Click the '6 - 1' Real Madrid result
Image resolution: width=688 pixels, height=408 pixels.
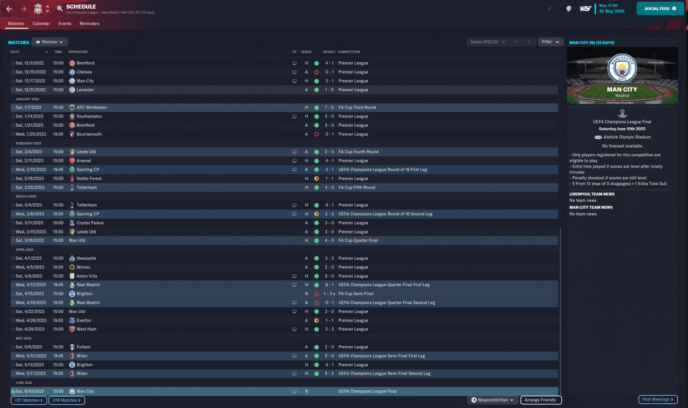pos(329,285)
